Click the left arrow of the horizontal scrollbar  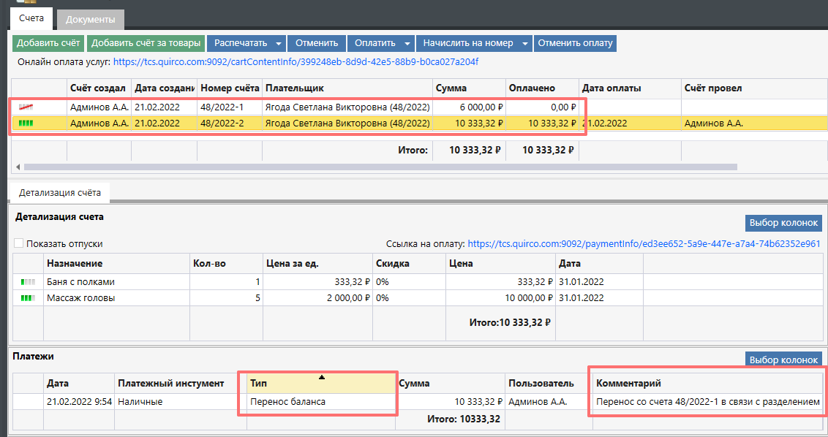(x=17, y=167)
